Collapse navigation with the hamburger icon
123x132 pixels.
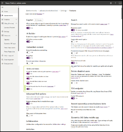tap(2, 7)
